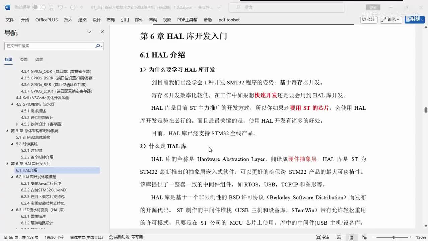Collapse the 4.5 GPIO案例：流水灯 node arrow
Image resolution: width=428 pixels, height=241 pixels.
12,104
